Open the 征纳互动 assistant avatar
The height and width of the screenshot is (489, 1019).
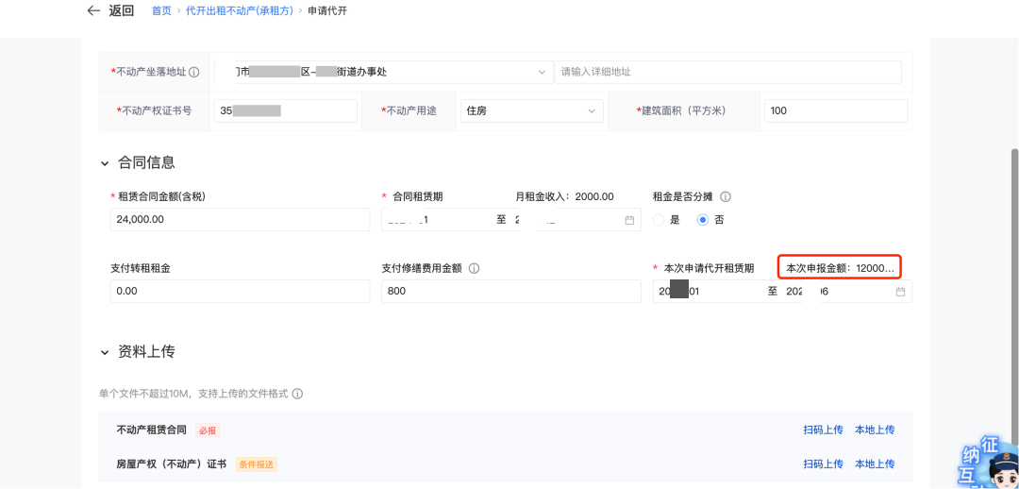pos(989,463)
